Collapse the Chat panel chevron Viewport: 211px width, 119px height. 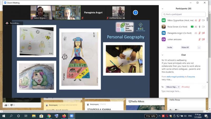click(162, 55)
